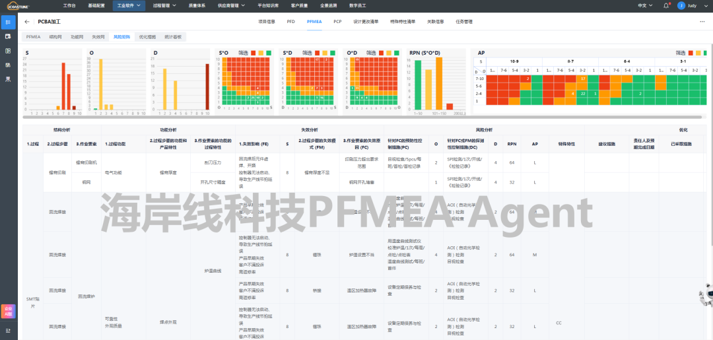Click tallest red bar in S chart

coord(63,86)
